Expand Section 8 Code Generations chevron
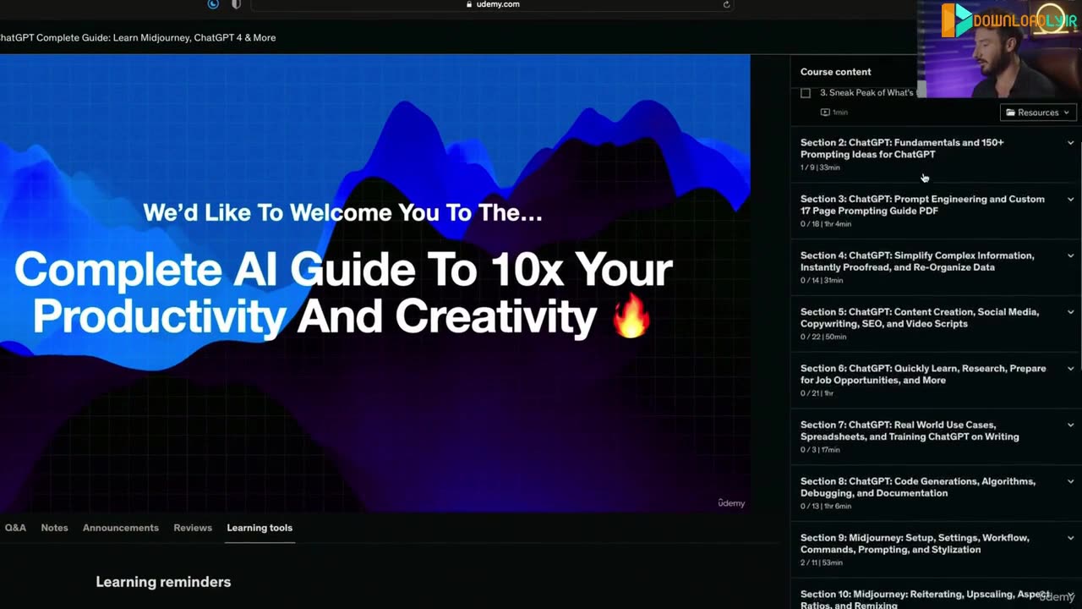This screenshot has width=1082, height=609. point(1070,481)
